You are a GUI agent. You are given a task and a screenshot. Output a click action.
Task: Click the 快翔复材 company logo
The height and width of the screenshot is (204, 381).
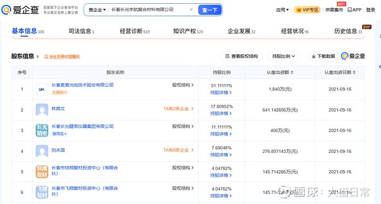coord(42,172)
